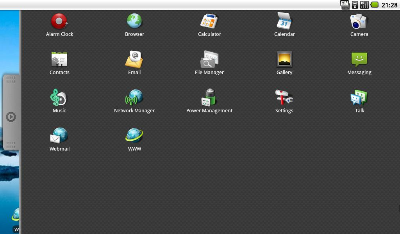
Task: Click the green battery status icon
Action: [375, 5]
